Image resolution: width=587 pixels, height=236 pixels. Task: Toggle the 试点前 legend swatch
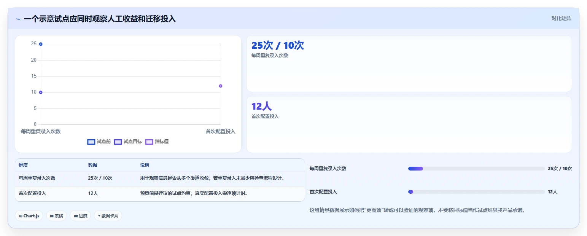point(91,142)
